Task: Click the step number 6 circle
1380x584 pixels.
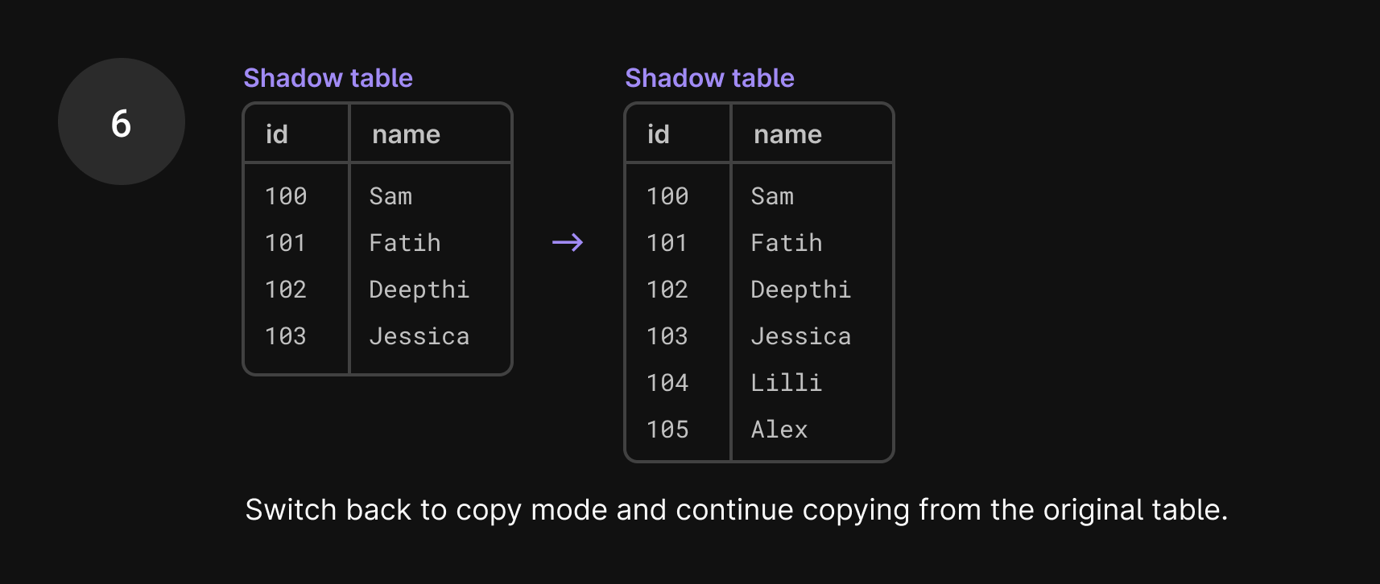Action: (x=122, y=121)
